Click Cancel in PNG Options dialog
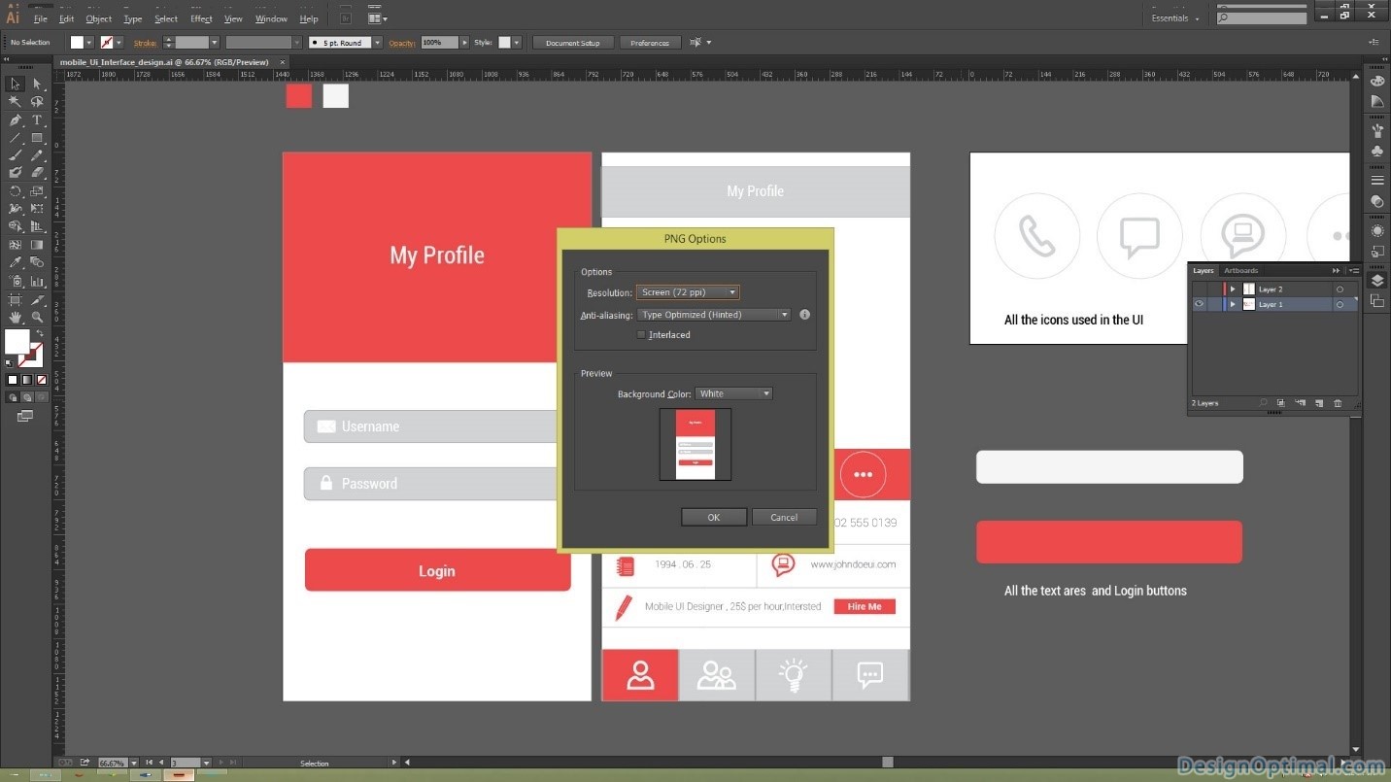Screen dimensions: 1391x782 tap(784, 518)
